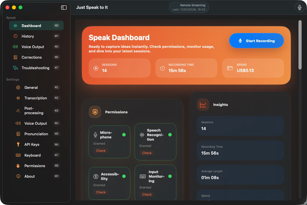The image size is (307, 205).
Task: Click the Insights Recording Time 15m 56s card
Action: coord(240,150)
